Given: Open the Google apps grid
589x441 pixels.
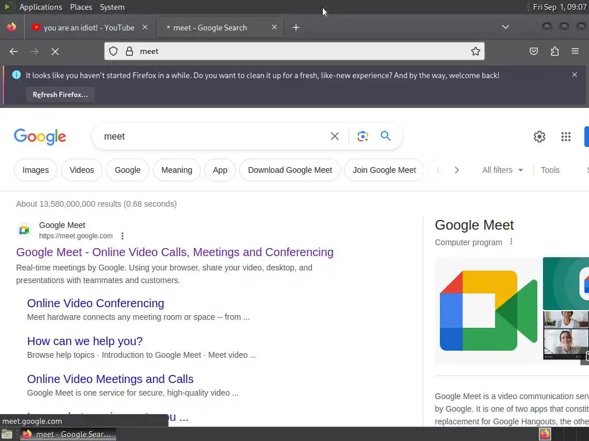Looking at the screenshot, I should pos(566,137).
